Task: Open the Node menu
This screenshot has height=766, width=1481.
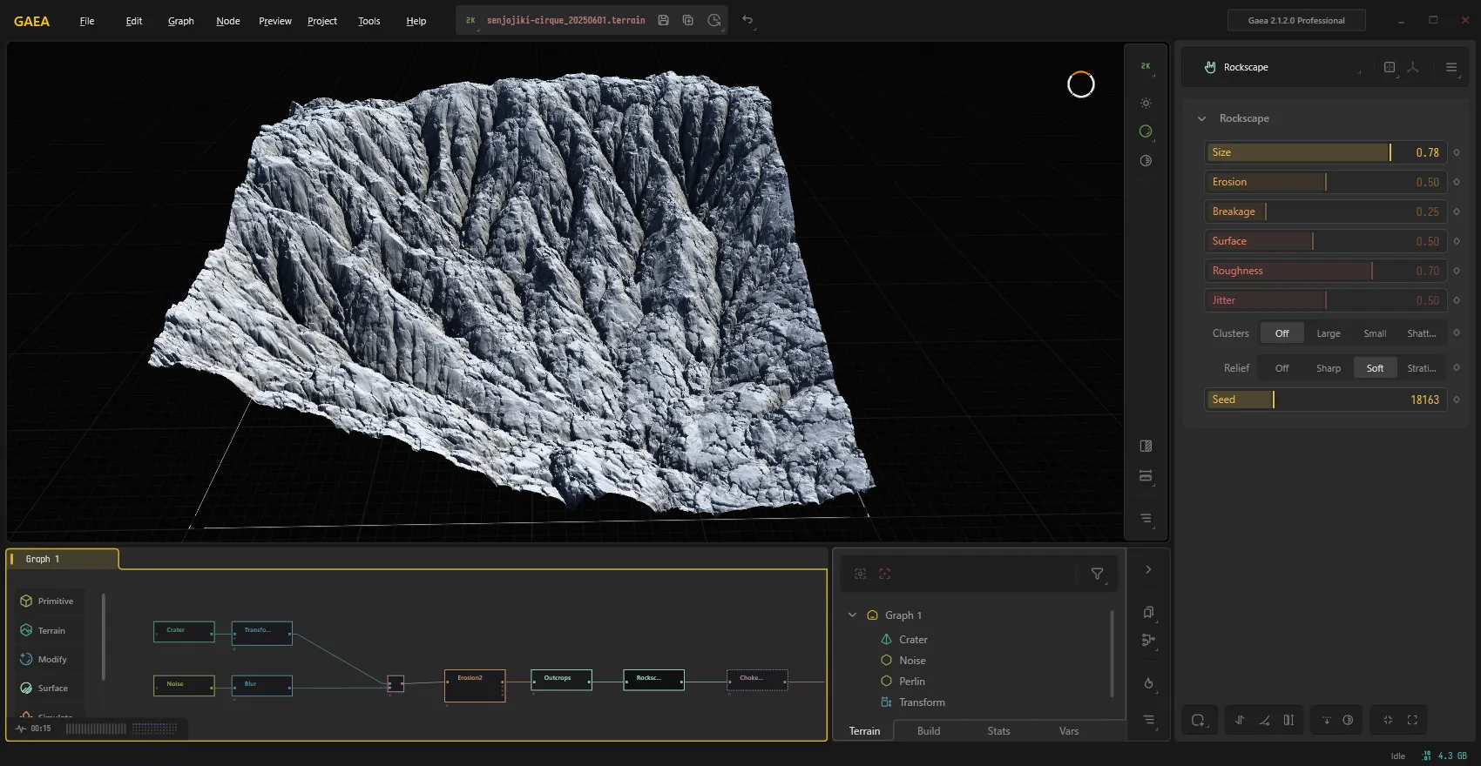Action: (228, 21)
